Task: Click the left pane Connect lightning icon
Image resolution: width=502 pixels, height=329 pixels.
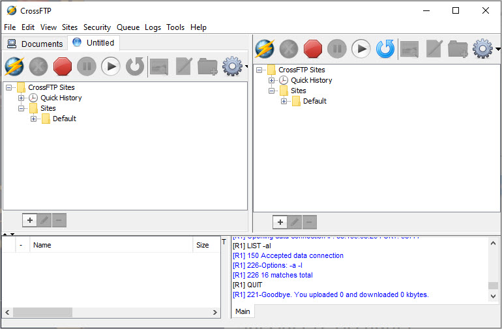Action: tap(14, 66)
